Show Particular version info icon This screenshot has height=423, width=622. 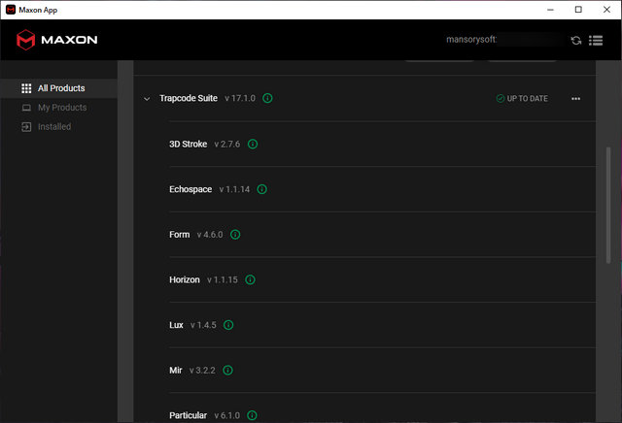252,415
